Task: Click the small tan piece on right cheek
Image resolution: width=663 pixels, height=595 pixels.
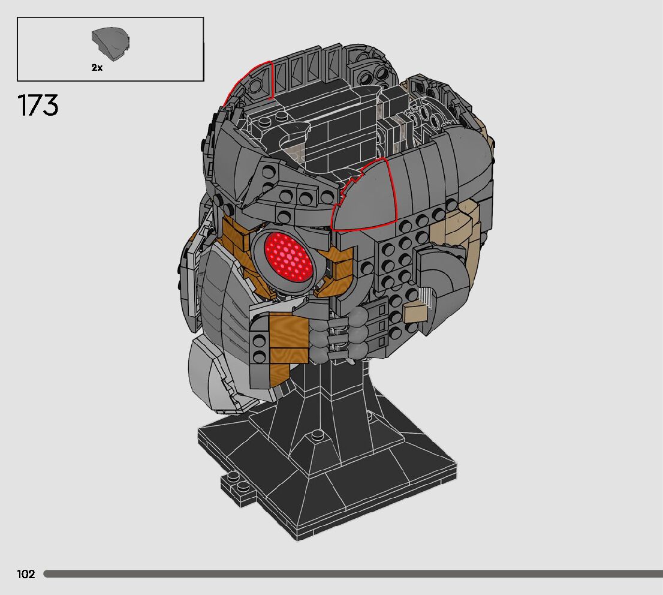Action: 416,311
